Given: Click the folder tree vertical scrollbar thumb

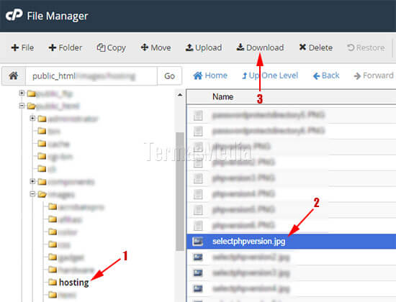Looking at the screenshot, I should (180, 191).
